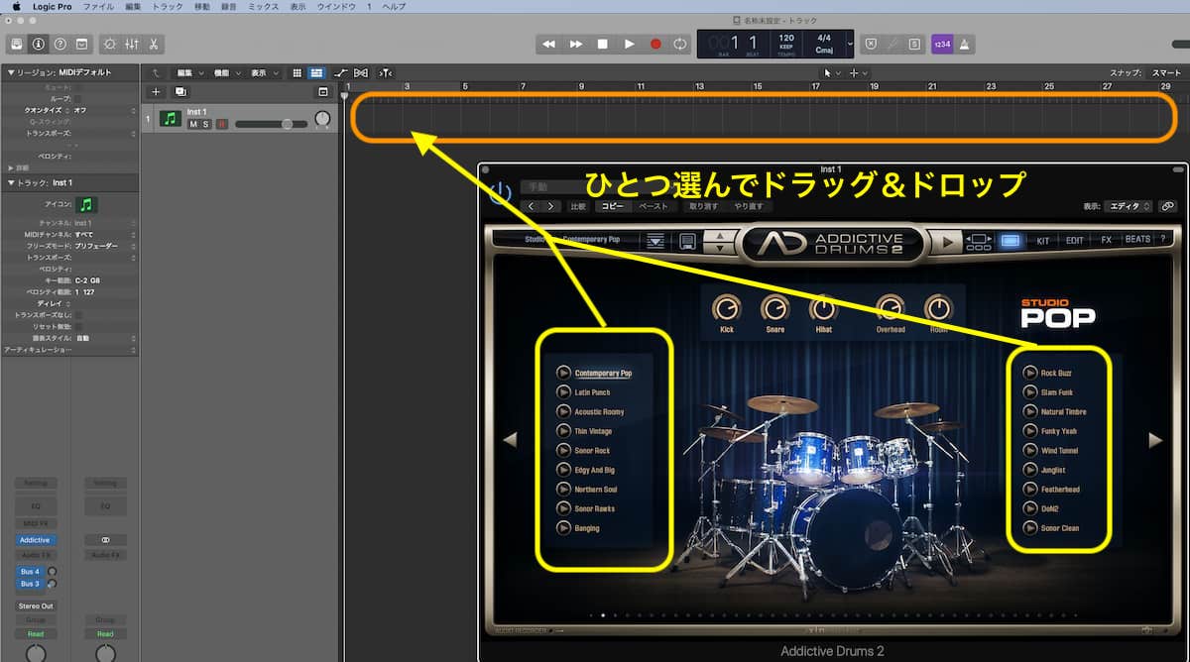Click the Inst 1 pan knob
This screenshot has height=662, width=1190.
(322, 119)
